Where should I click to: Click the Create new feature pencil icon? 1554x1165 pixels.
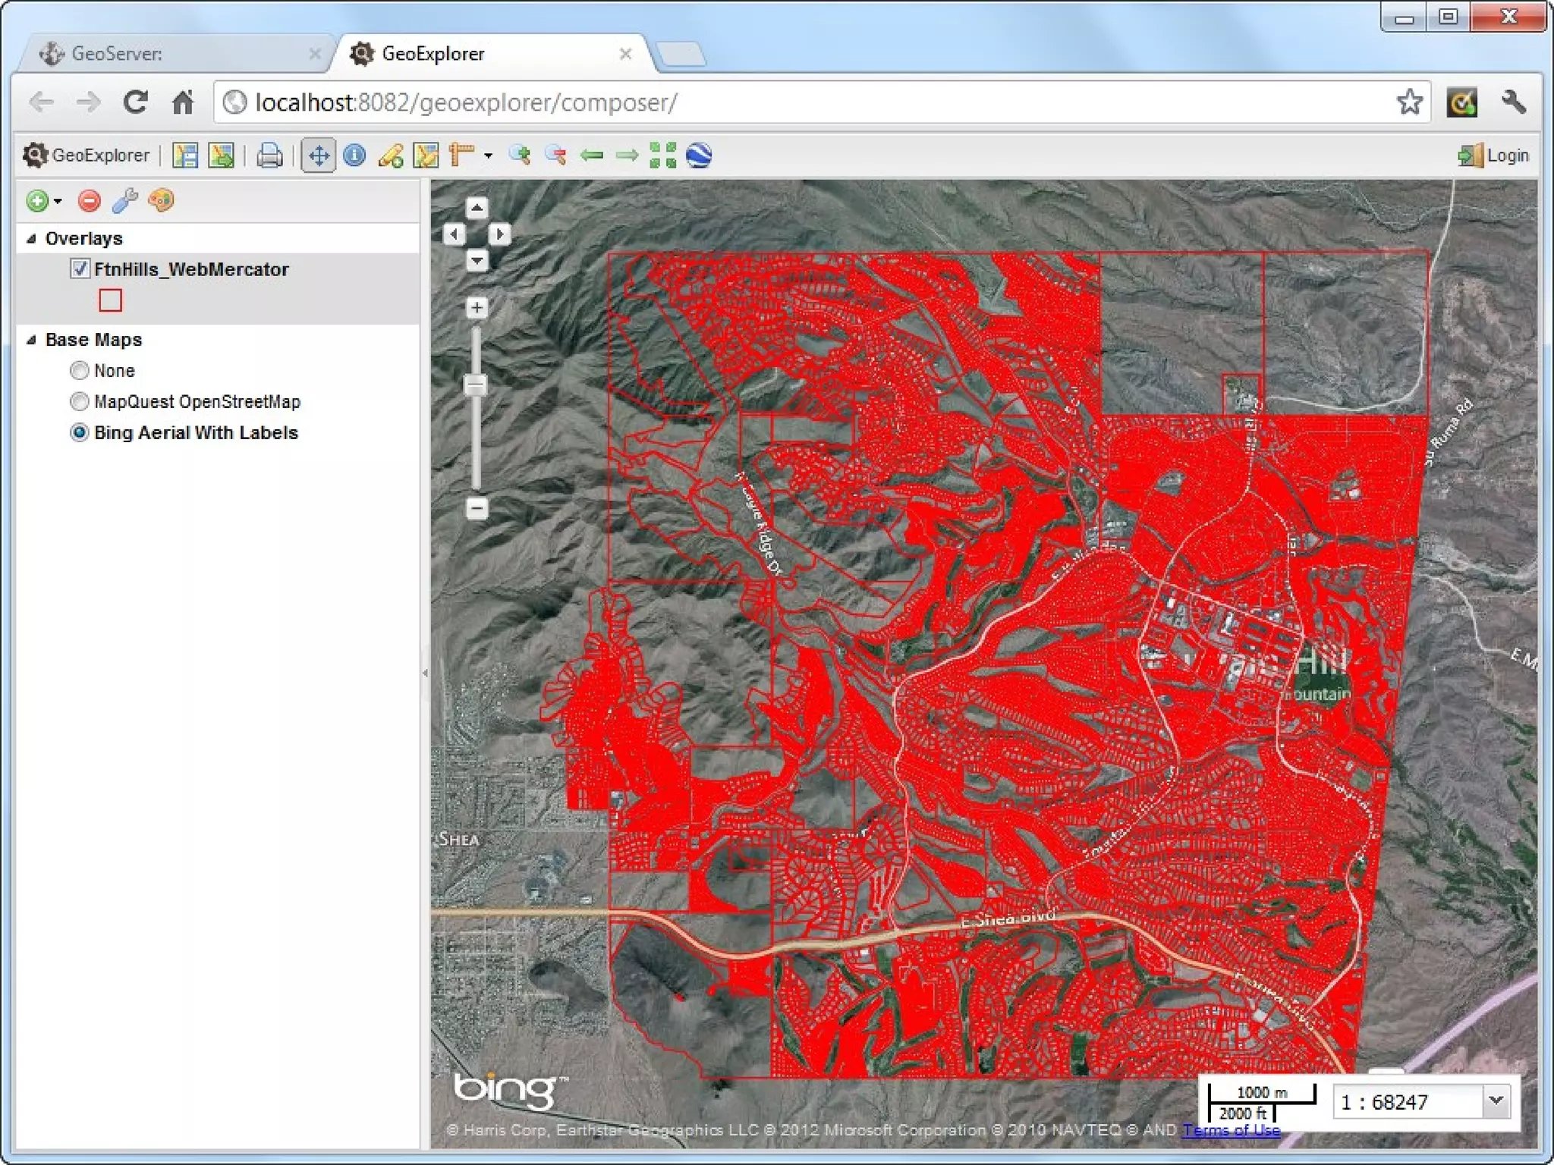coord(391,155)
